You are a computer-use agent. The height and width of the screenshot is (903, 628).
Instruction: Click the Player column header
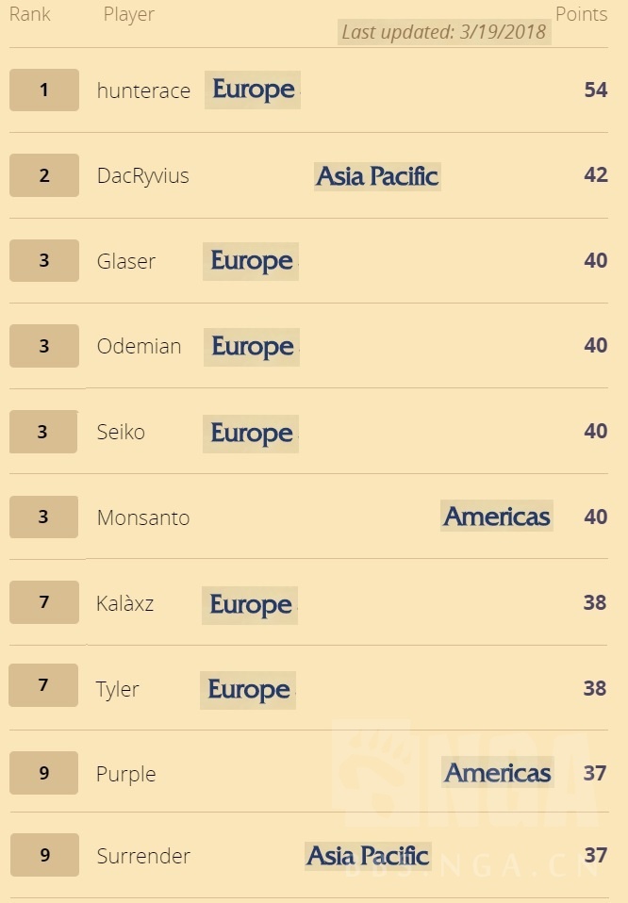click(129, 14)
